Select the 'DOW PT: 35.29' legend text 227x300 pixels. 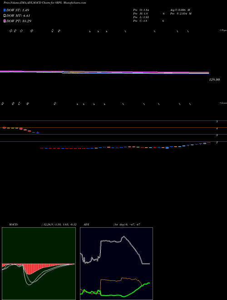pyautogui.click(x=19, y=21)
